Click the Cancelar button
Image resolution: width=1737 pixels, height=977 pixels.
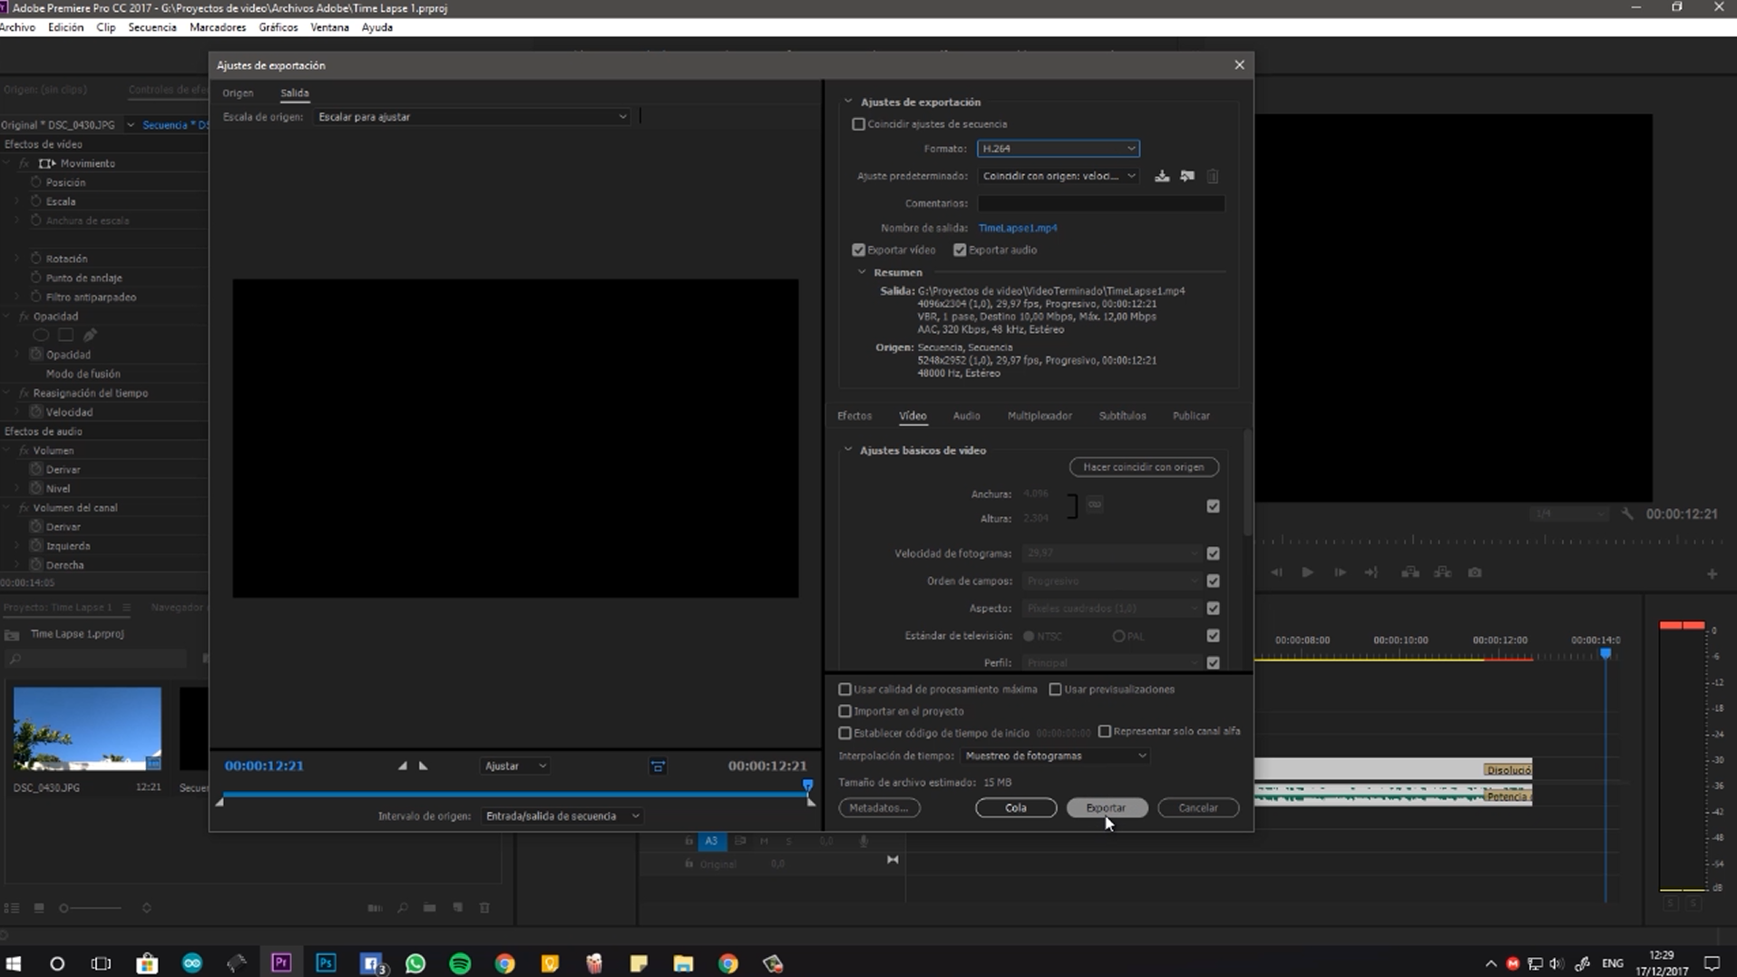coord(1197,807)
